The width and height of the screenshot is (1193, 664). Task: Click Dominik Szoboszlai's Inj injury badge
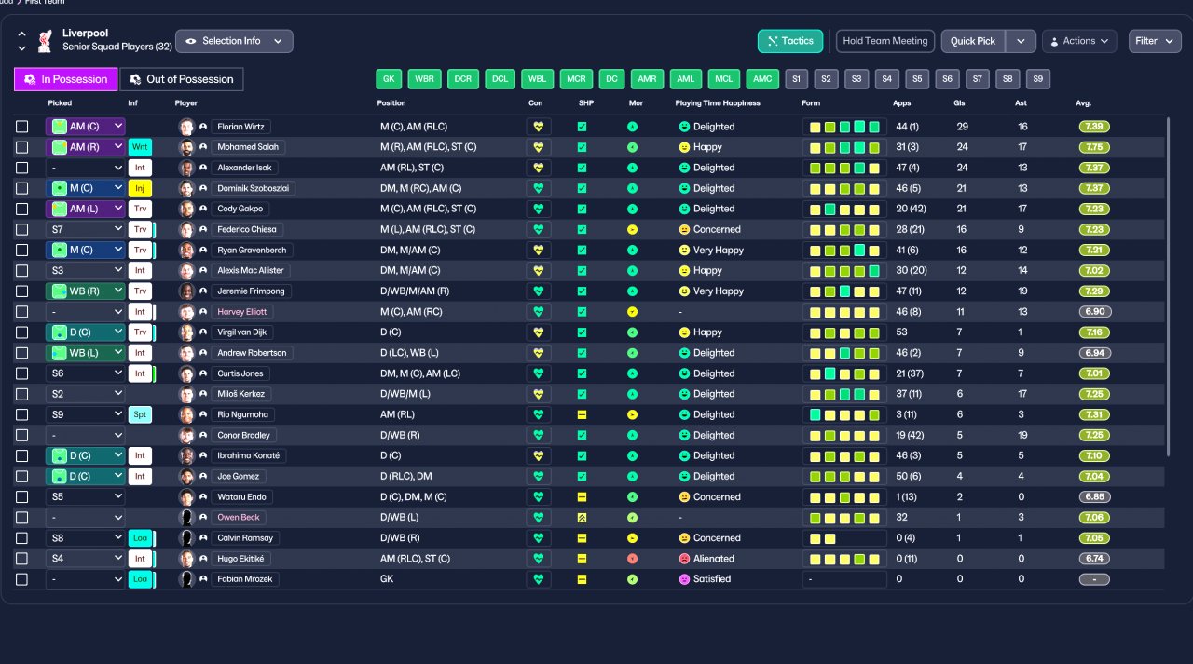coord(140,188)
